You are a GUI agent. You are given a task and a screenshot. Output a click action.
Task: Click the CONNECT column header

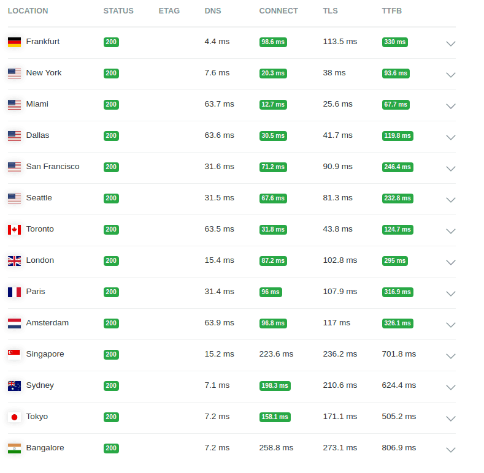click(x=278, y=11)
